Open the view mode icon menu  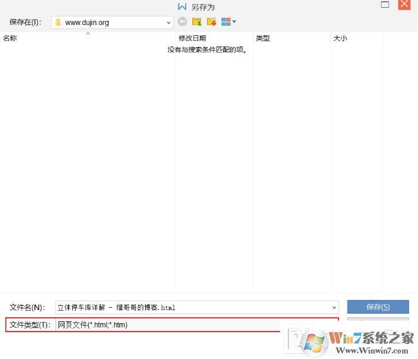(226, 22)
